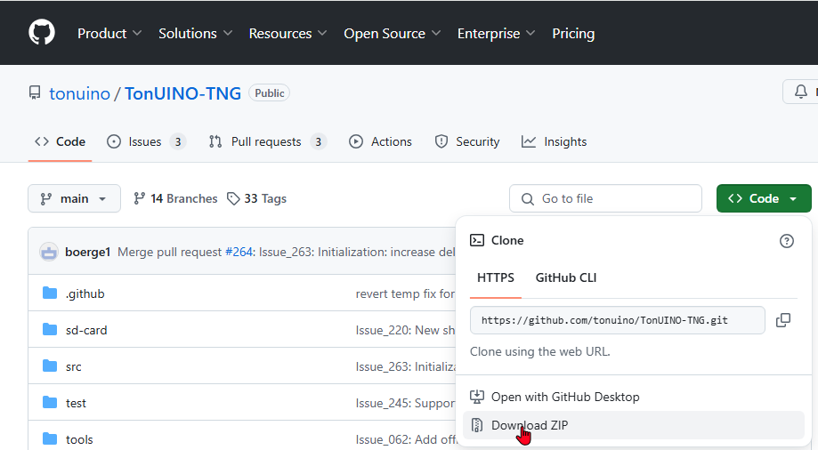
Task: Open the 'revert temp fix for' commit message
Action: (x=405, y=294)
